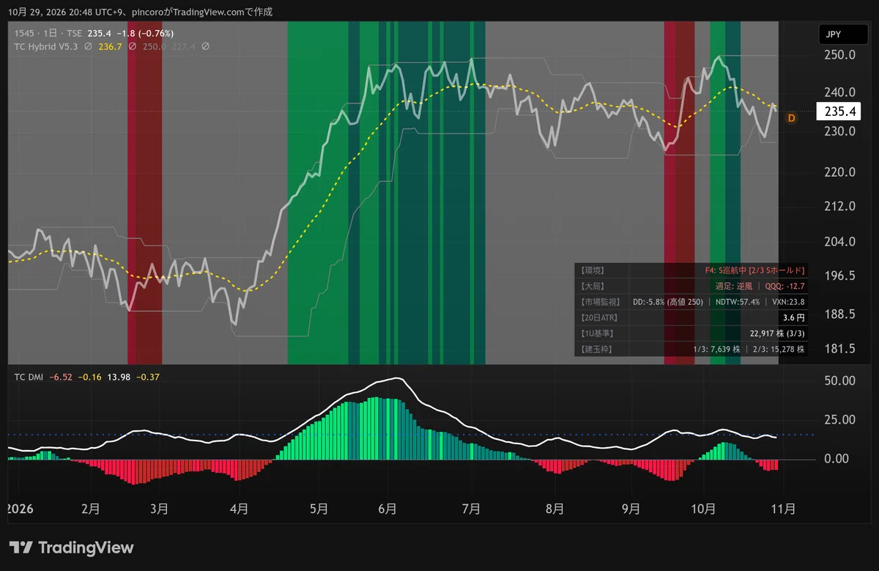The width and height of the screenshot is (879, 571).
Task: Click the 50.00 label on DMI axis
Action: pyautogui.click(x=839, y=380)
